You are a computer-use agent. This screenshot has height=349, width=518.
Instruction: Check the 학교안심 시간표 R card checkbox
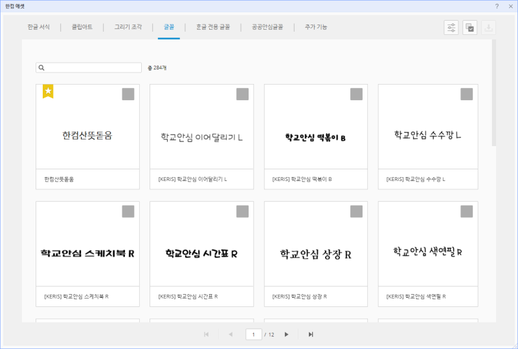(242, 211)
